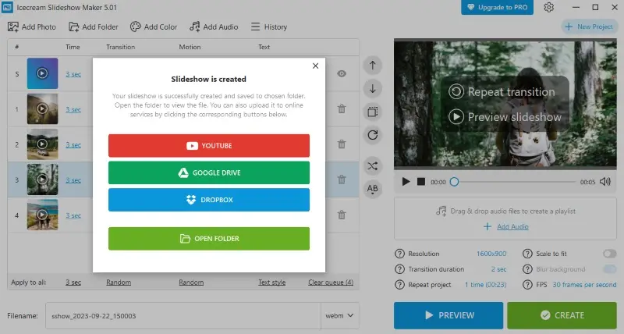
Task: Click the Add Audio link in playlist area
Action: coord(512,226)
